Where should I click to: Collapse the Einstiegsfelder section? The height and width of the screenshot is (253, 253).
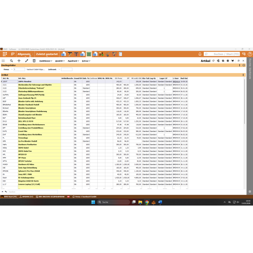(x=244, y=65)
